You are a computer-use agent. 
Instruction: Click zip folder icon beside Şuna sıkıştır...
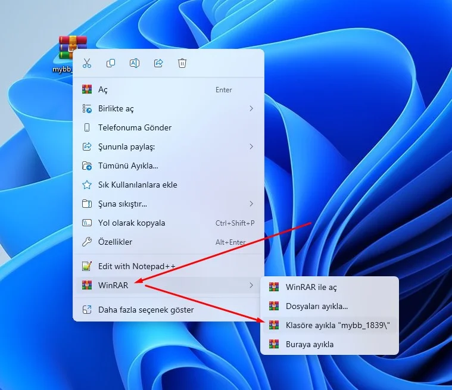tap(87, 204)
